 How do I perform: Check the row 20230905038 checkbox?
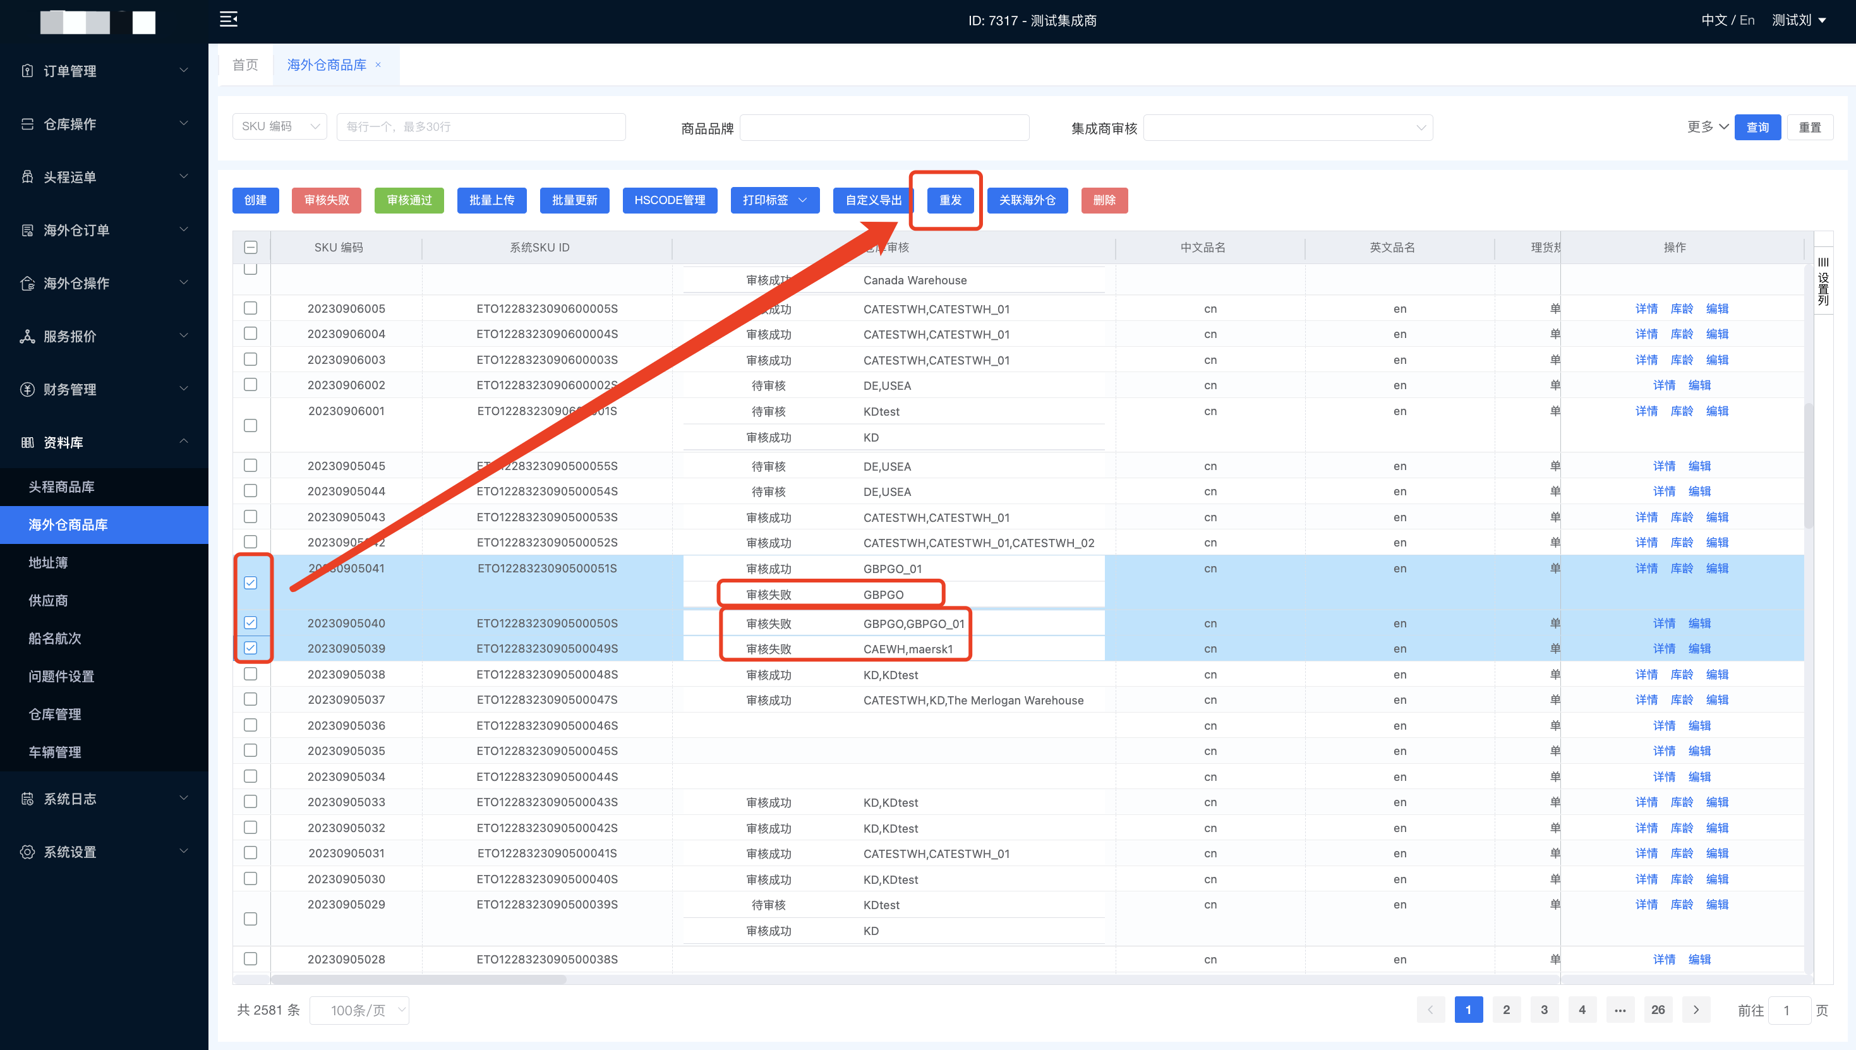[250, 673]
